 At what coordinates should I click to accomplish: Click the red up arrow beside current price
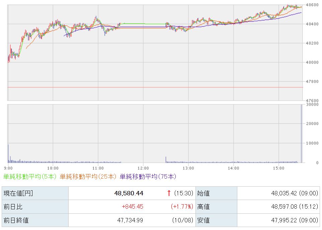pyautogui.click(x=169, y=193)
